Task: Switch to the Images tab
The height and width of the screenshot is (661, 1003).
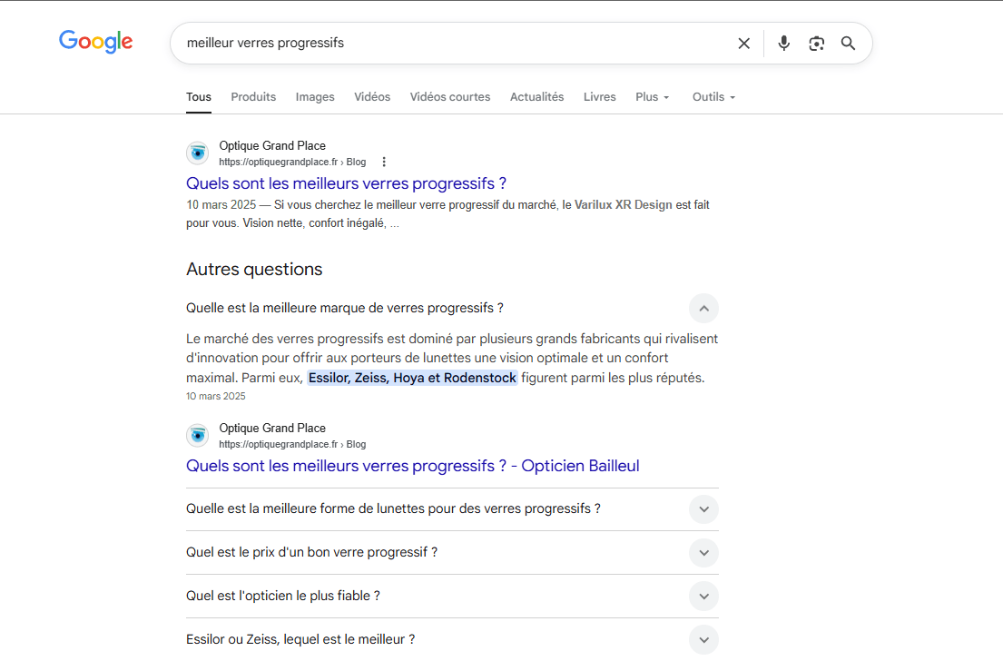Action: point(315,96)
